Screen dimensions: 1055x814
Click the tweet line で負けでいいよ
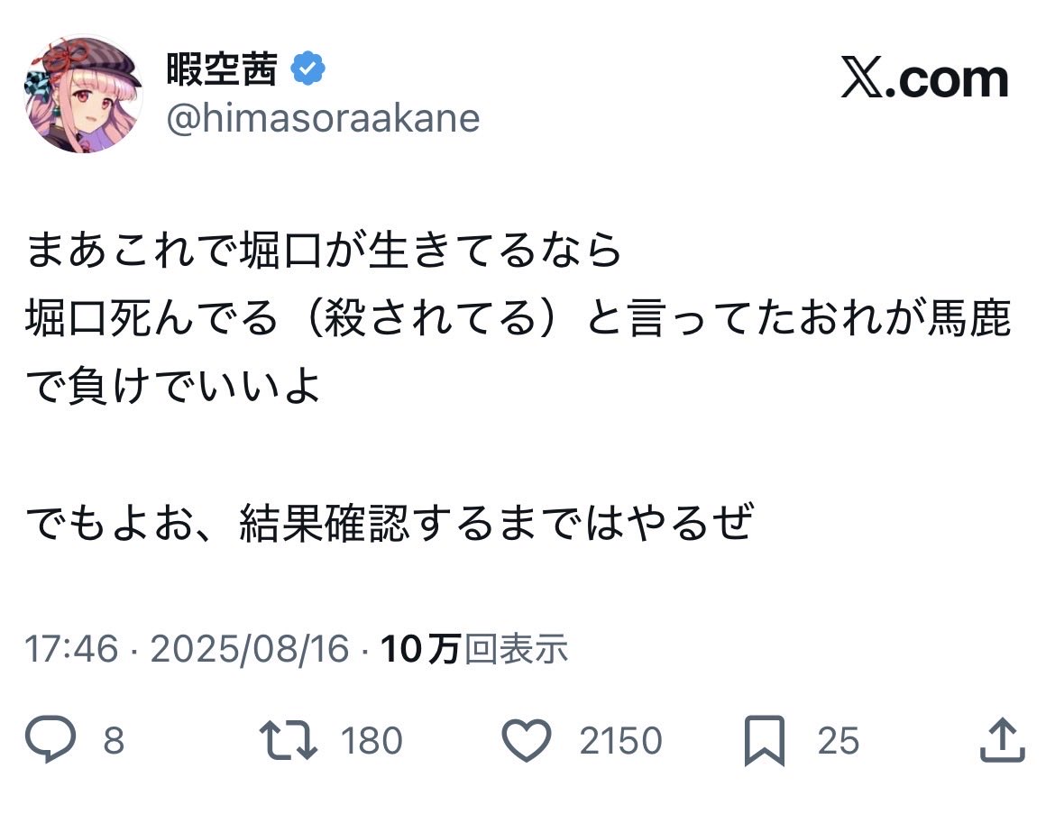pos(173,389)
